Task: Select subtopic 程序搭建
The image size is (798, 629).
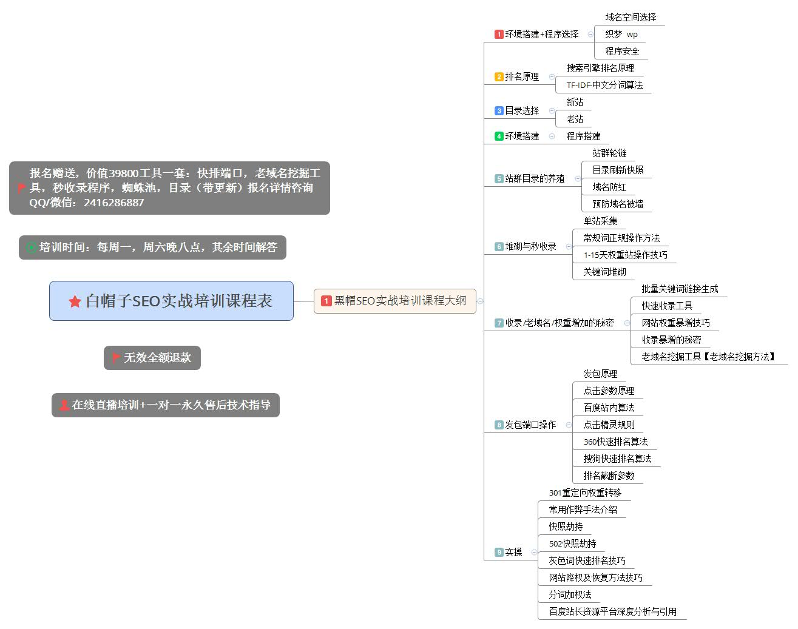Action: (583, 136)
